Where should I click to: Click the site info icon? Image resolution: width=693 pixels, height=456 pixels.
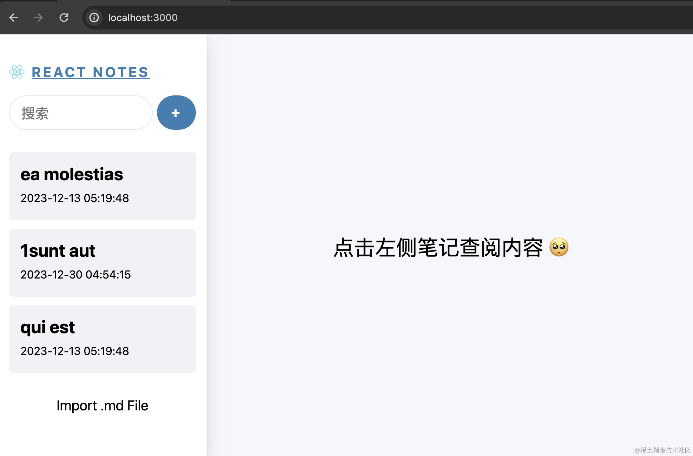(x=94, y=18)
